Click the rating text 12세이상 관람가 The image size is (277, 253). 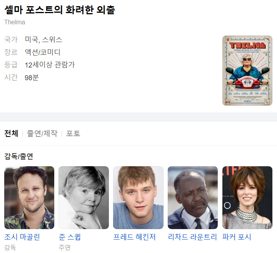pos(50,65)
